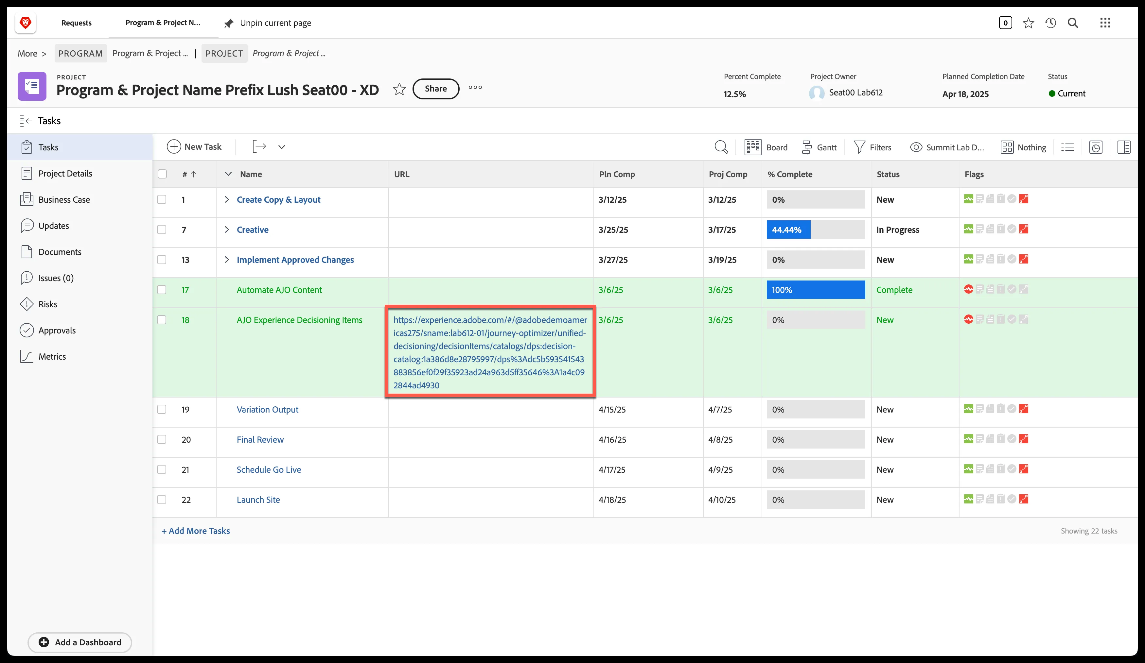
Task: Open the export arrow icon
Action: [259, 146]
